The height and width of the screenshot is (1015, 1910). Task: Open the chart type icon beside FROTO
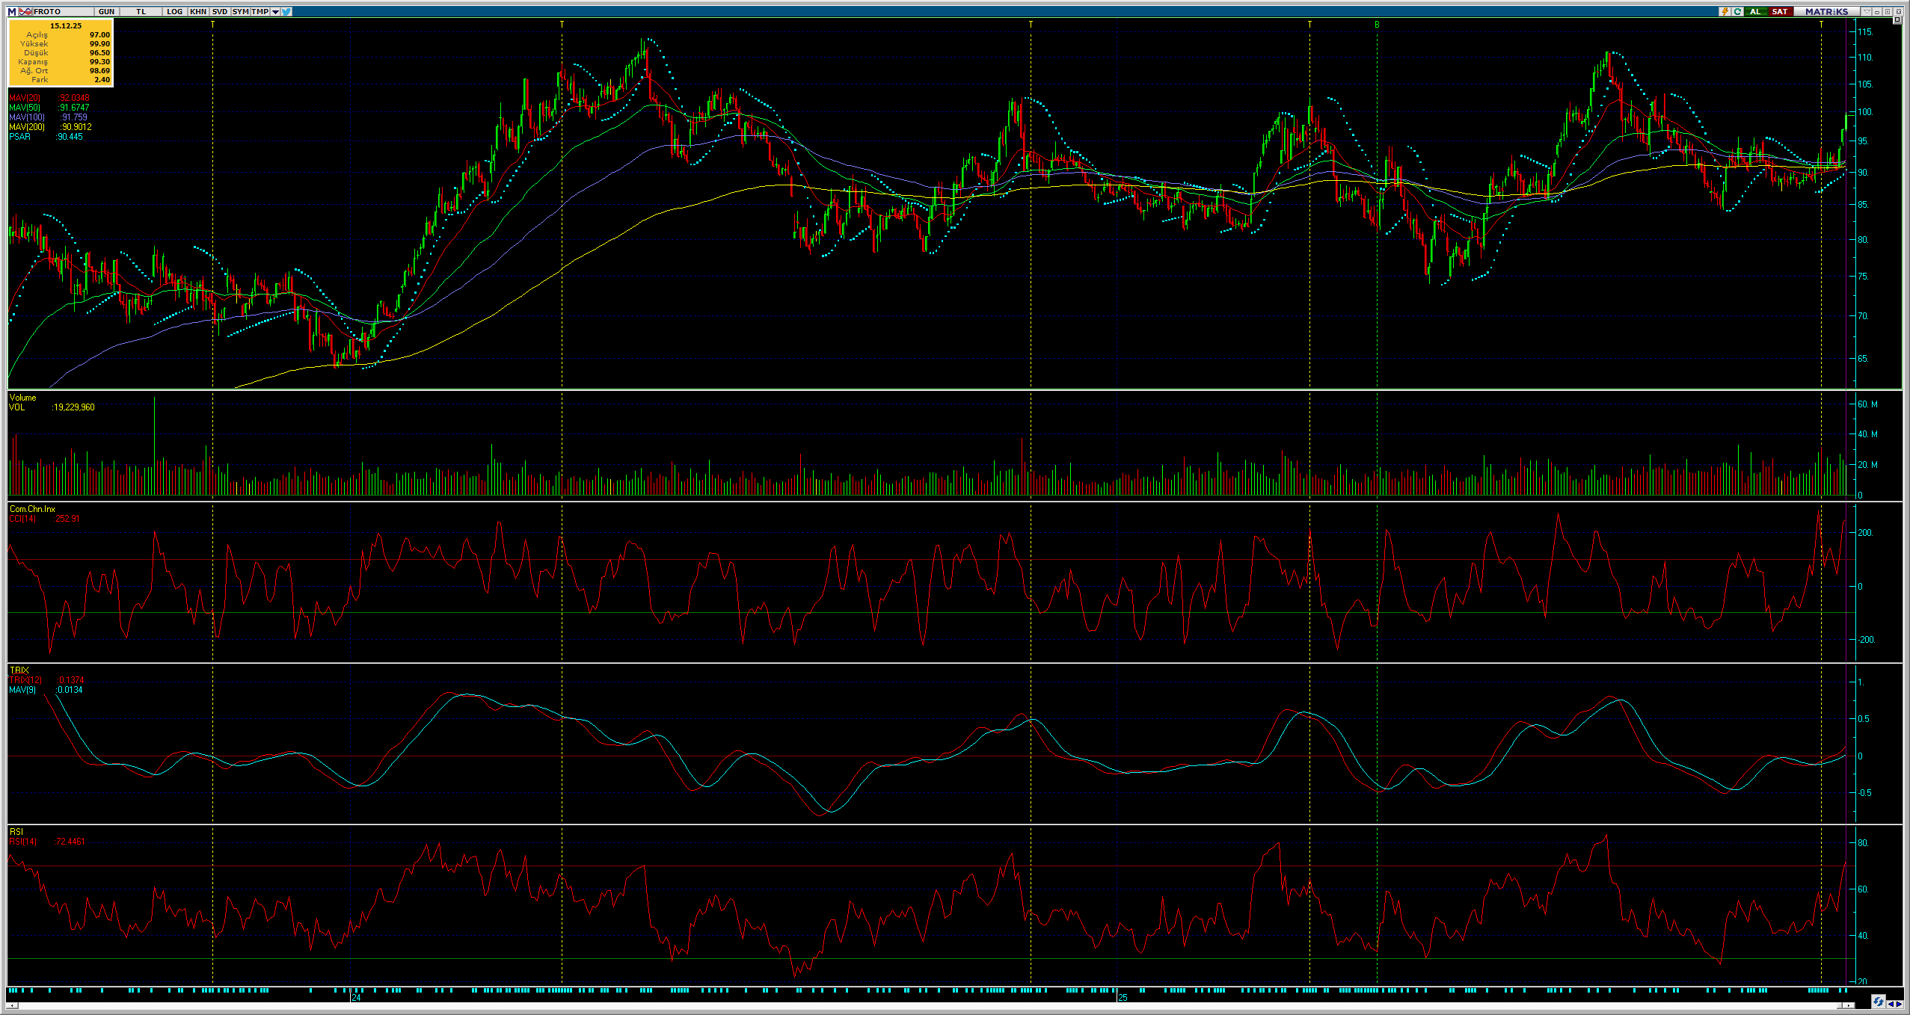[x=25, y=12]
